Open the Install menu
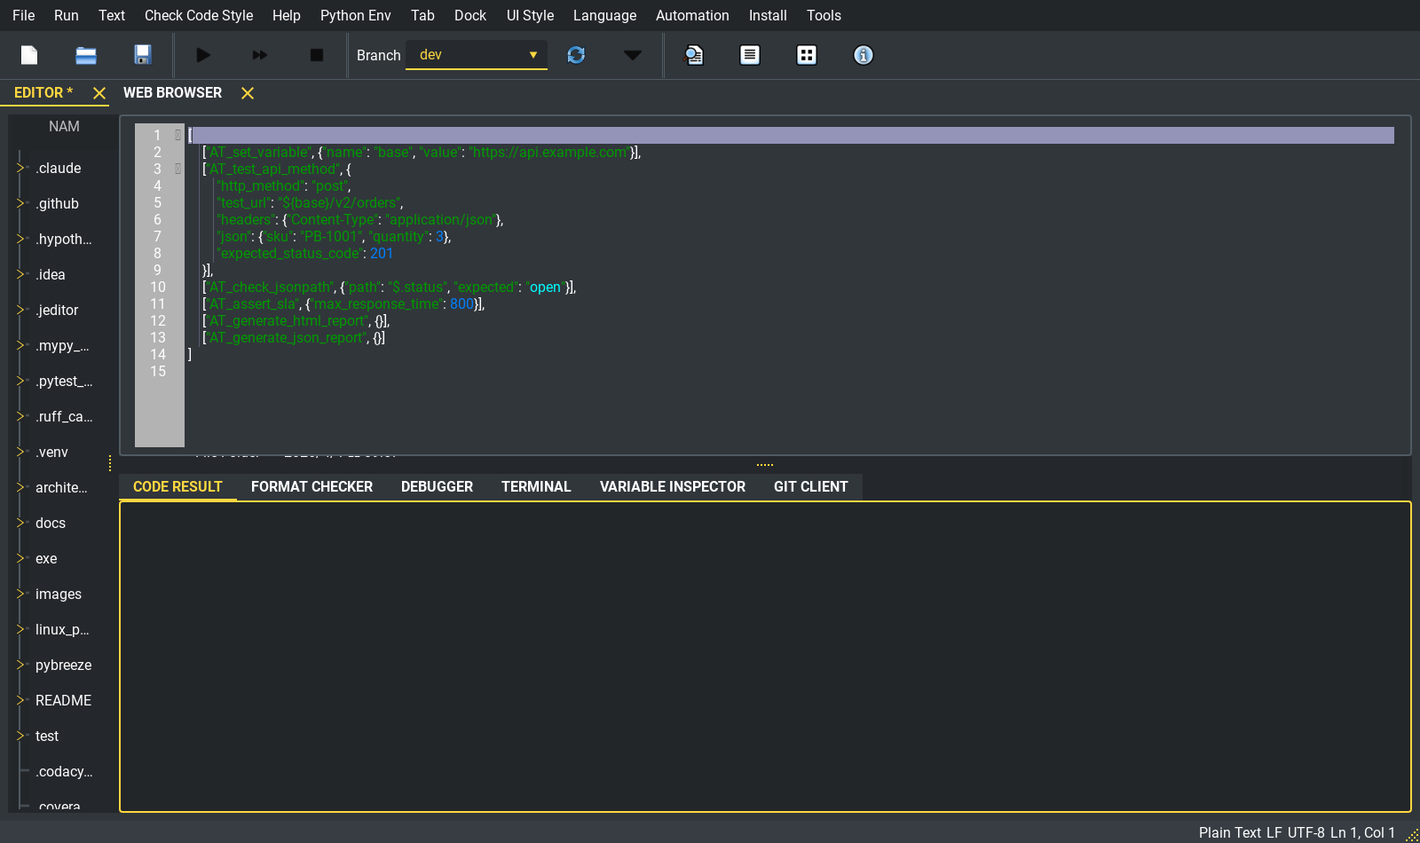 (x=768, y=15)
